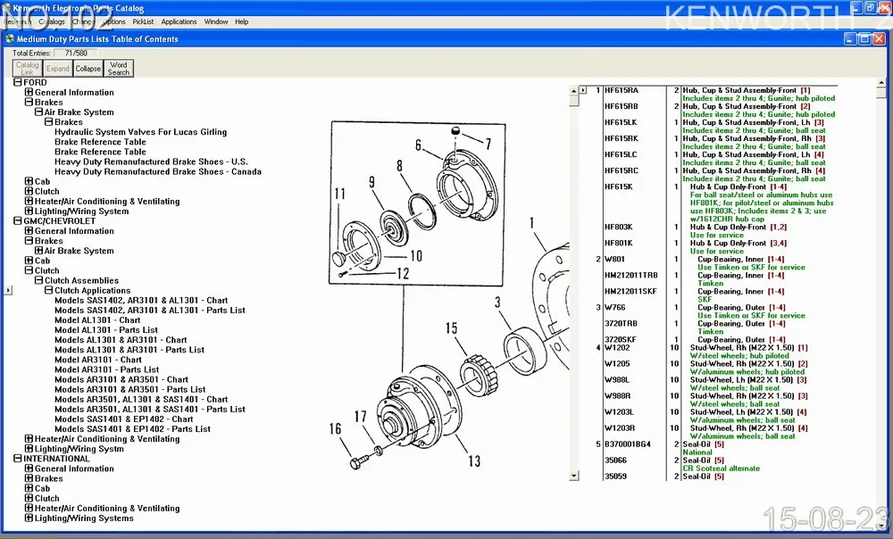Image resolution: width=893 pixels, height=539 pixels.
Task: Expand FORD Heater/Air Conditioning & Ventilating
Action: coord(29,201)
